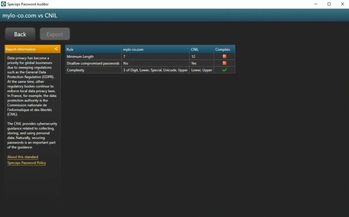Screen dimensions: 349x217
Task: Click the '3 of Digit, Lower, Special, Unicode, Upper' cell
Action: coord(155,70)
